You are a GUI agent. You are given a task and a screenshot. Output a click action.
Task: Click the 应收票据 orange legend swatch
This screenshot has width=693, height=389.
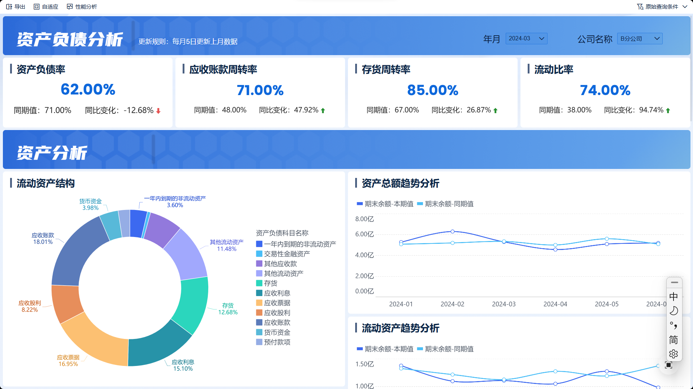coord(259,303)
